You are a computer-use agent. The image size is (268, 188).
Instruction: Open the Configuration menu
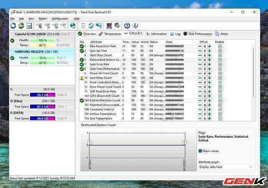[x=60, y=19]
